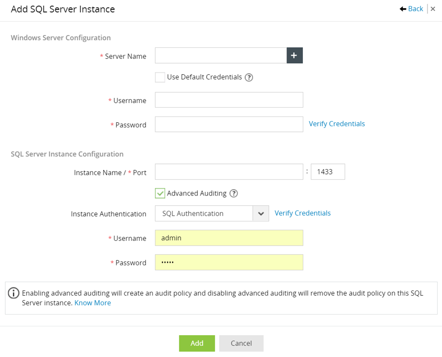Click help icon next to Use Default Credentials
Image resolution: width=442 pixels, height=357 pixels.
tap(249, 77)
